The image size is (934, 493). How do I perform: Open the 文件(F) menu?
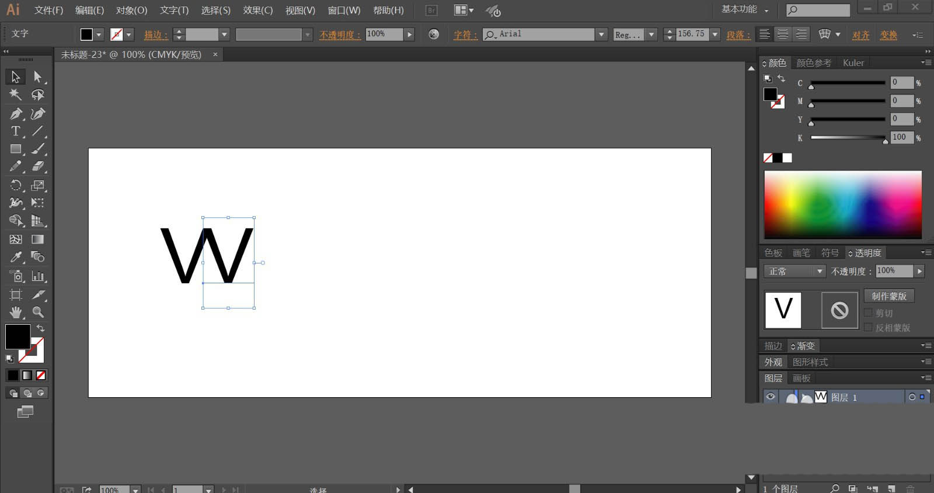coord(48,11)
